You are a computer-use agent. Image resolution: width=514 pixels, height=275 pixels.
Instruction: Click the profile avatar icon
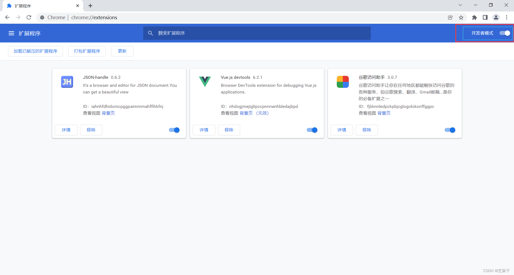pos(496,17)
